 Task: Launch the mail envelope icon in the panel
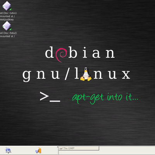tap(38, 150)
